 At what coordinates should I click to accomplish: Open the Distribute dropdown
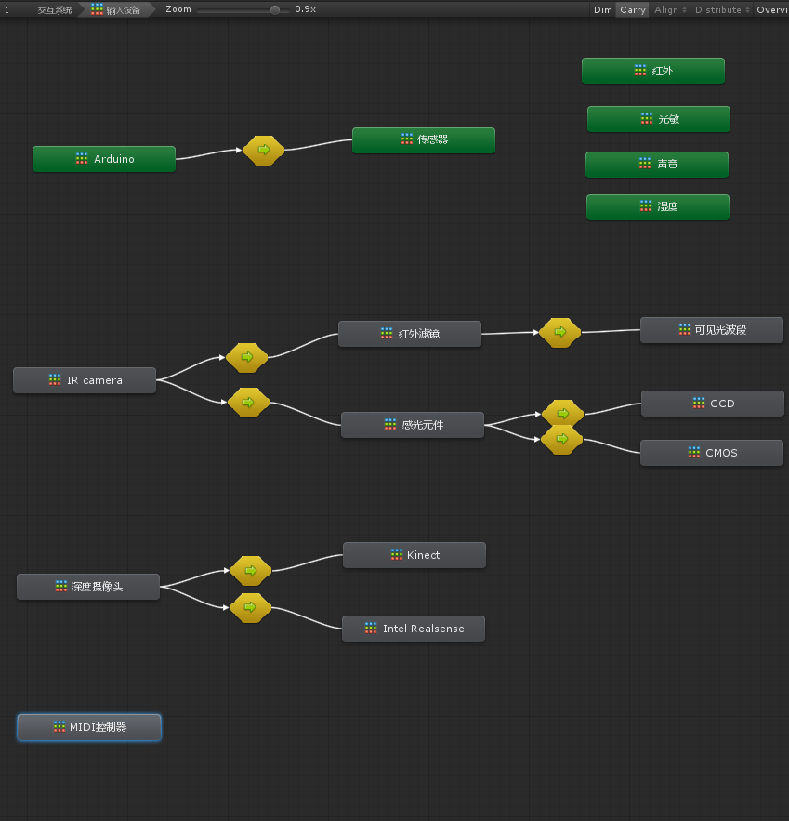721,9
